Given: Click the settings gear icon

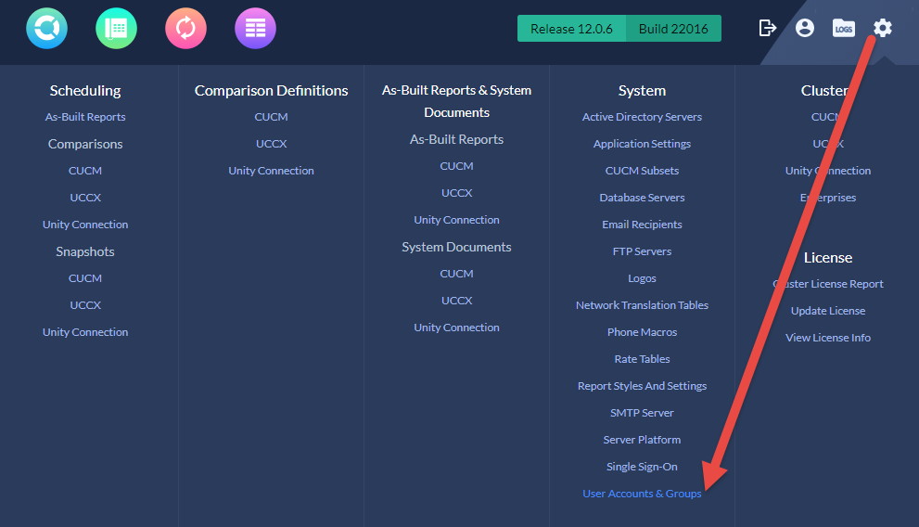Looking at the screenshot, I should (883, 28).
